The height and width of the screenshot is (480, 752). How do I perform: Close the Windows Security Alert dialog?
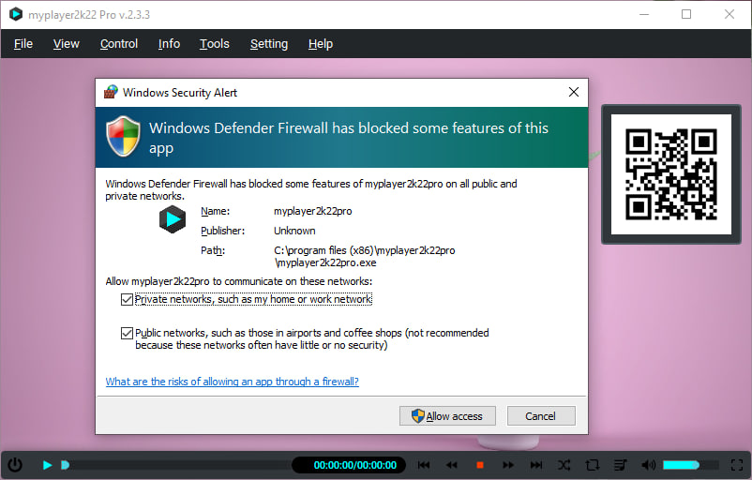574,92
